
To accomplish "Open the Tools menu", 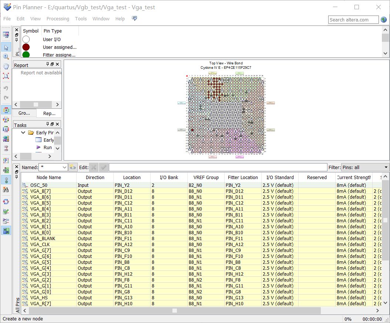I will coord(81,18).
